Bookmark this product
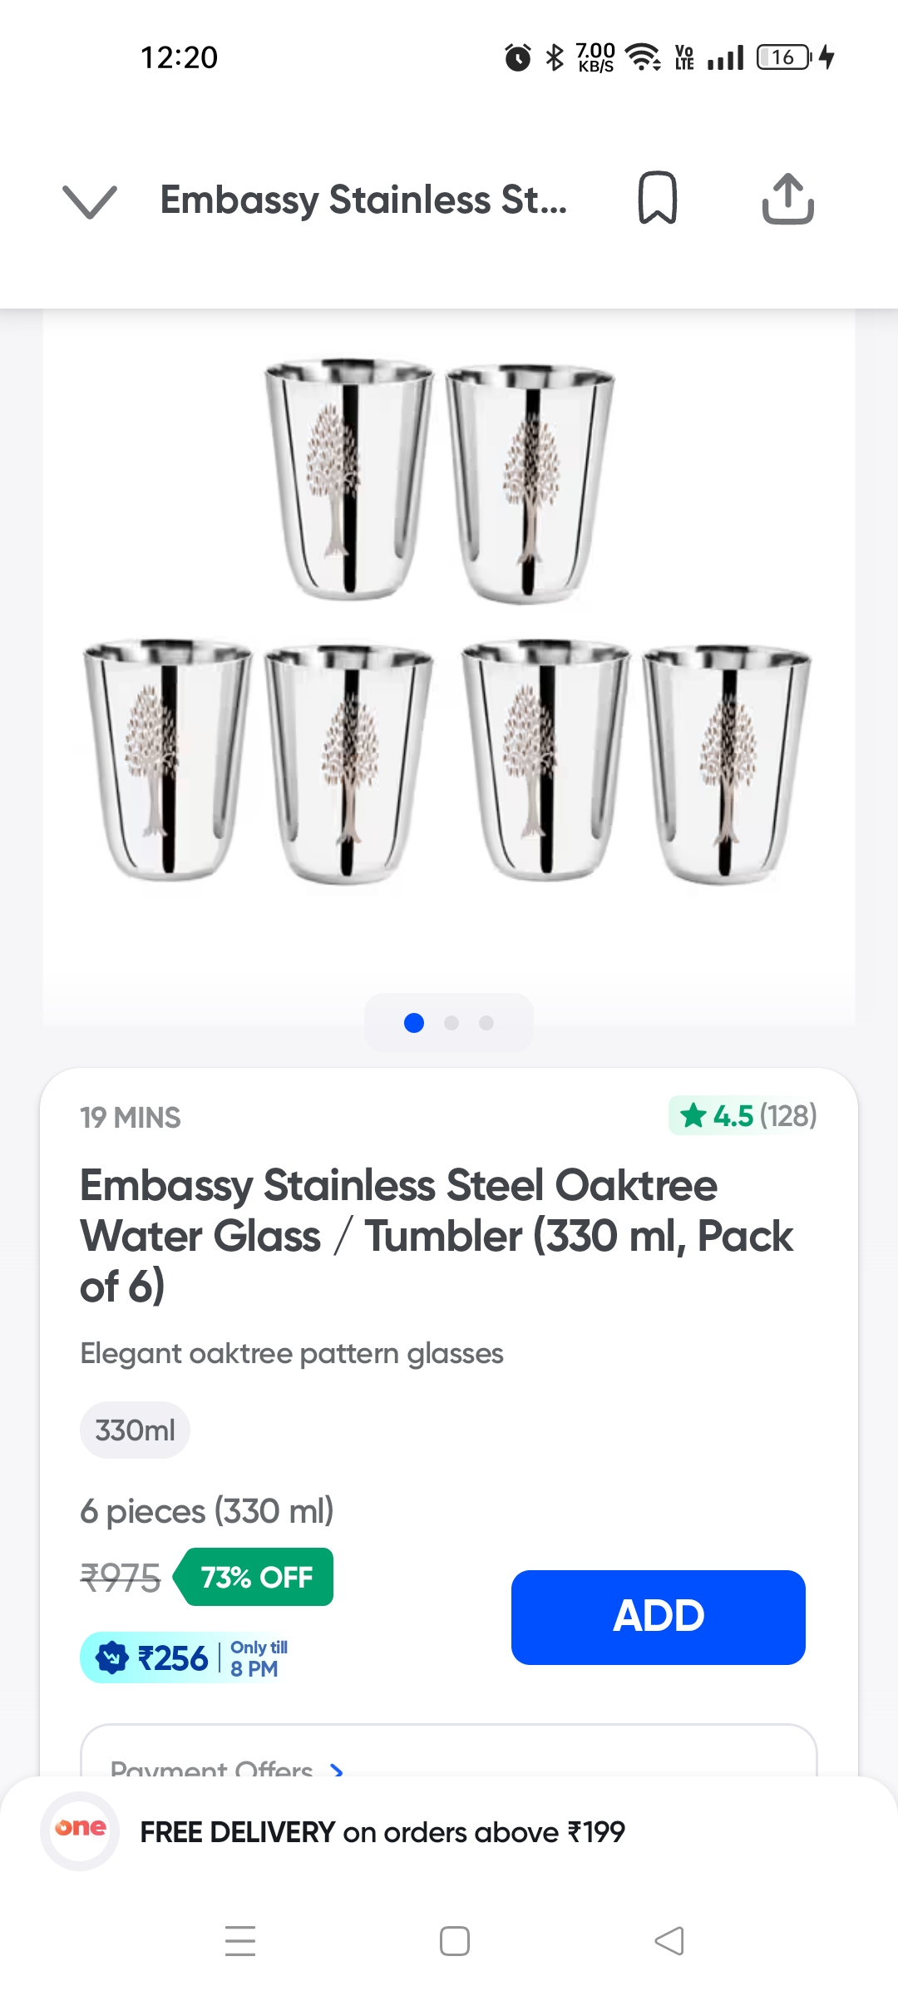This screenshot has height=1996, width=898. 657,199
